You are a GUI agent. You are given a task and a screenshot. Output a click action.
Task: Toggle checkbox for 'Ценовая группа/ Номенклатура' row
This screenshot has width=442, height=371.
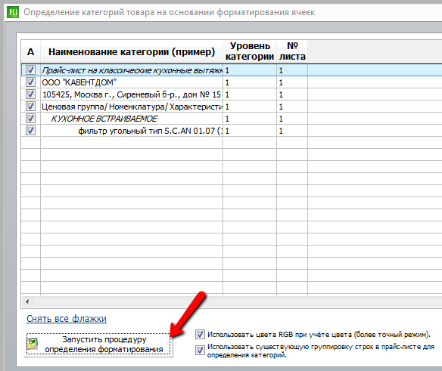[x=30, y=107]
